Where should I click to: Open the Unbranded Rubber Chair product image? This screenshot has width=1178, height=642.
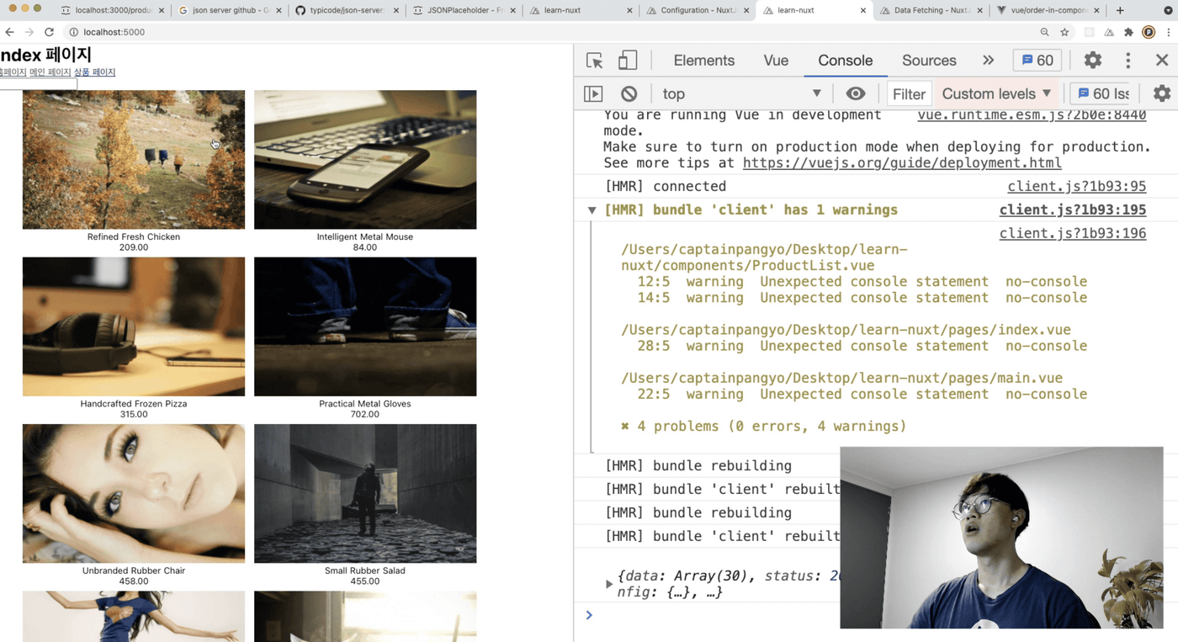click(134, 493)
